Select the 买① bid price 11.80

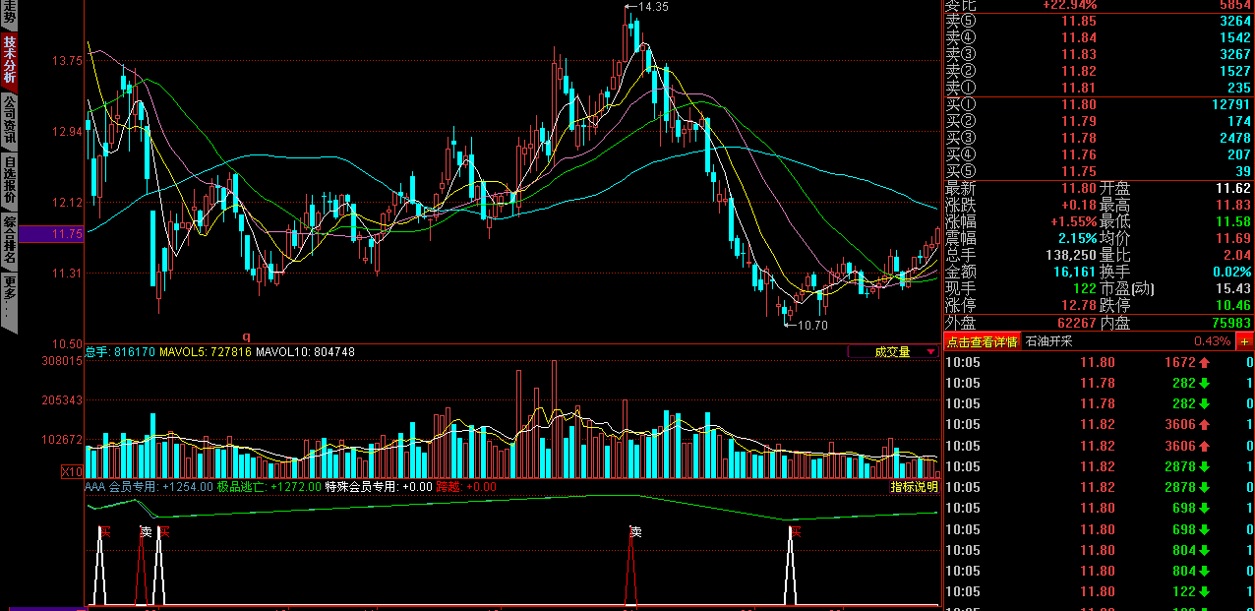coord(1079,105)
